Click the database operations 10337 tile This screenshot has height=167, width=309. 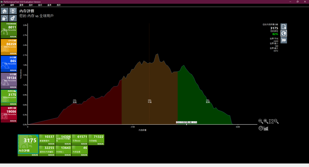[47, 140]
